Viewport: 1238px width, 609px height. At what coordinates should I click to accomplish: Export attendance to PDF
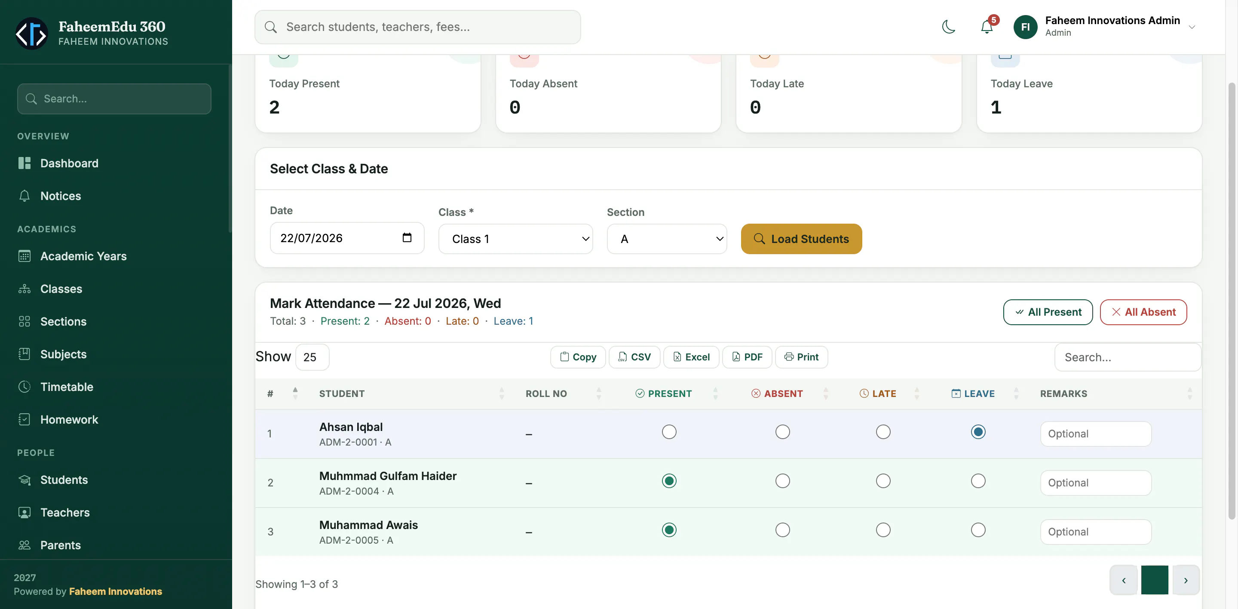[747, 357]
